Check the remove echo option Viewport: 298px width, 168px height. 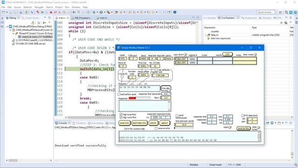coord(156,129)
